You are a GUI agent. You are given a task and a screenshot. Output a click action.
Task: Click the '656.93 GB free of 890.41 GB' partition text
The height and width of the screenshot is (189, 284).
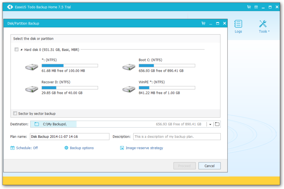161,71
